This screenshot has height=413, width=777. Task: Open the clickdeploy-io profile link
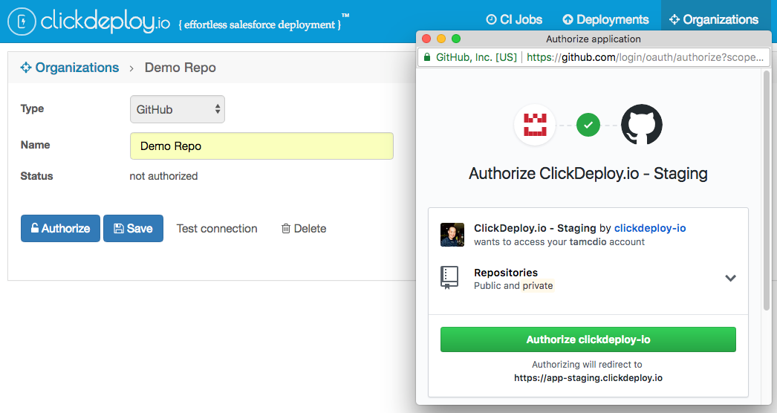click(650, 228)
